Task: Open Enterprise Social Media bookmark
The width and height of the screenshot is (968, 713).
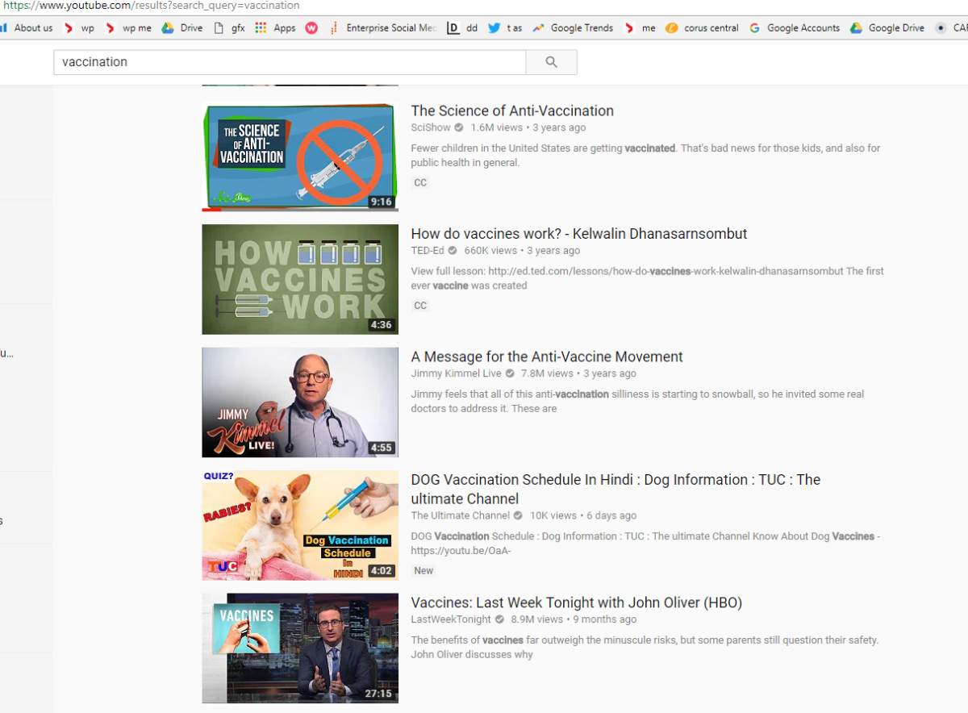Action: click(383, 27)
